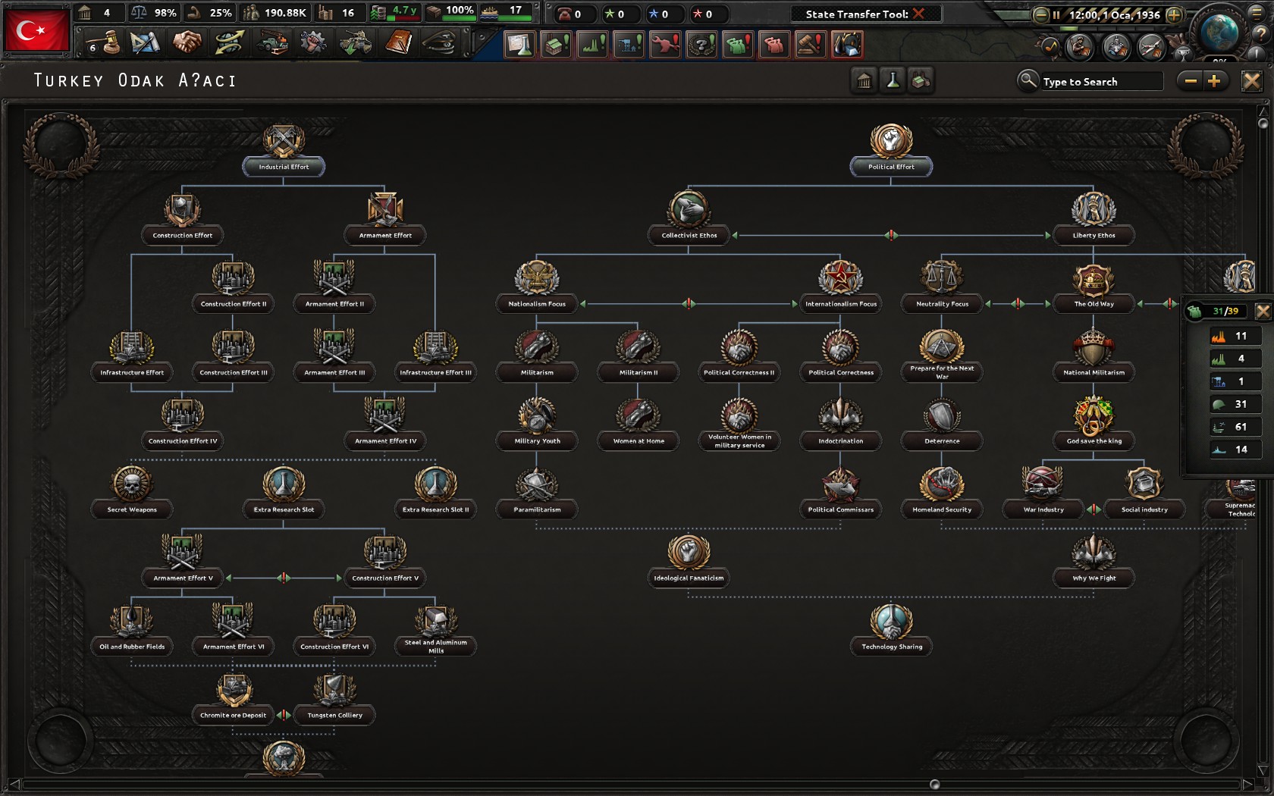This screenshot has height=796, width=1274.
Task: Open the Diplomacy handshake menu
Action: coord(187,43)
